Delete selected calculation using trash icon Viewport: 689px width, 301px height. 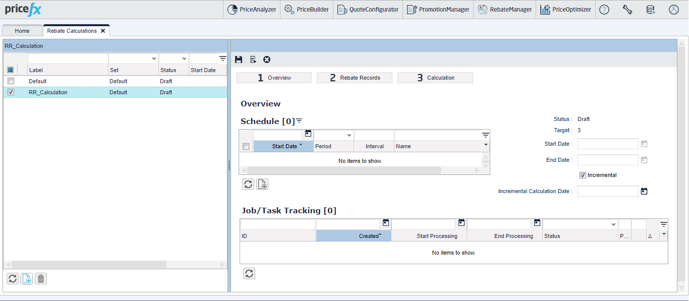(x=41, y=278)
